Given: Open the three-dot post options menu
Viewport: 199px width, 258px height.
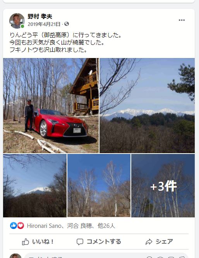Looking at the screenshot, I should [182, 20].
